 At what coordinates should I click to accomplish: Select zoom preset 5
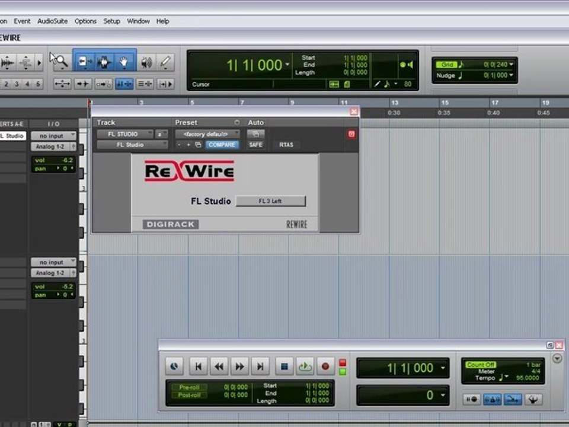pos(38,84)
